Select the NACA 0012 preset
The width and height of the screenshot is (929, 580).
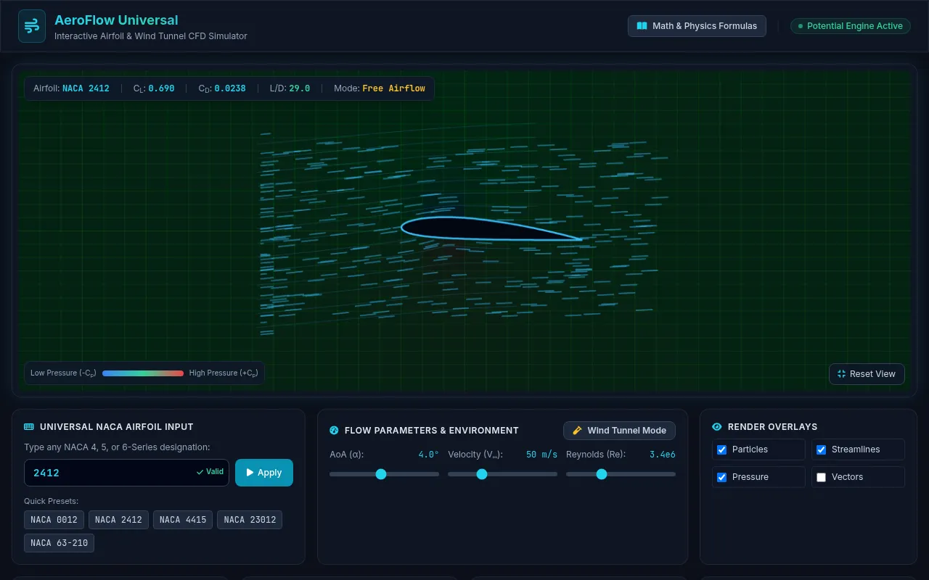[54, 520]
